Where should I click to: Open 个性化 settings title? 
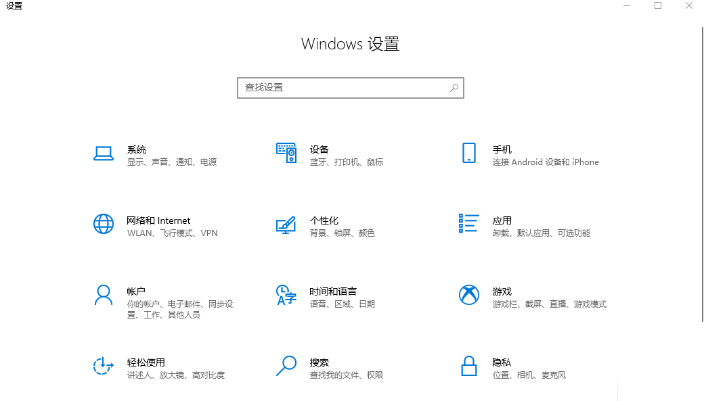point(324,220)
